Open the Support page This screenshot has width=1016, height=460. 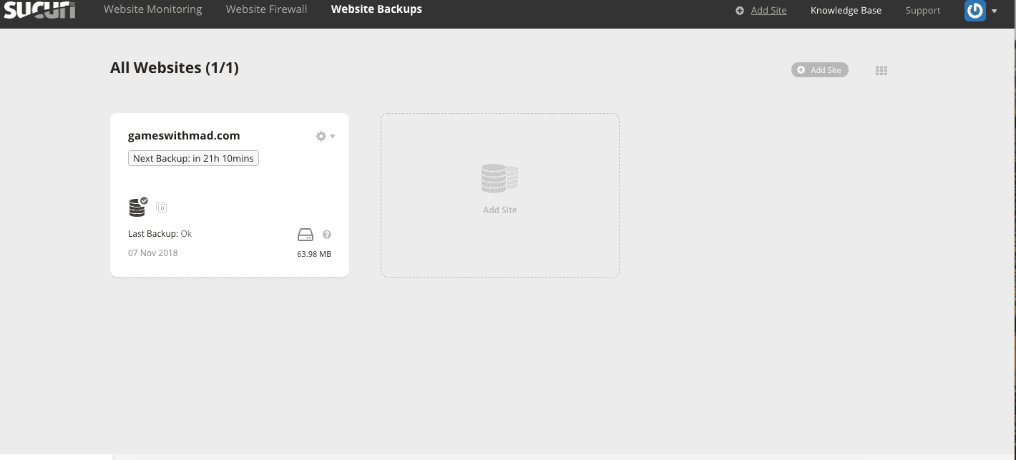tap(923, 11)
